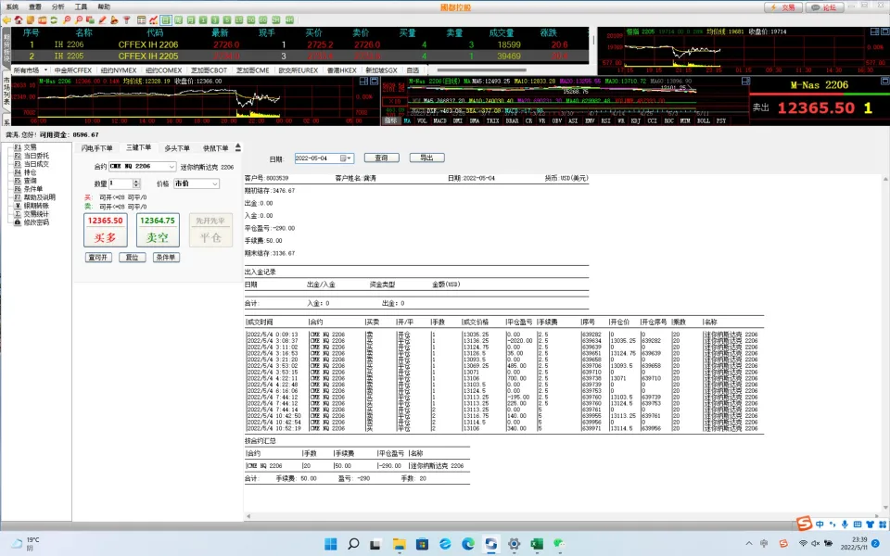Viewport: 890px width, 556px height.
Task: Click the 买多 buy long button
Action: point(105,236)
